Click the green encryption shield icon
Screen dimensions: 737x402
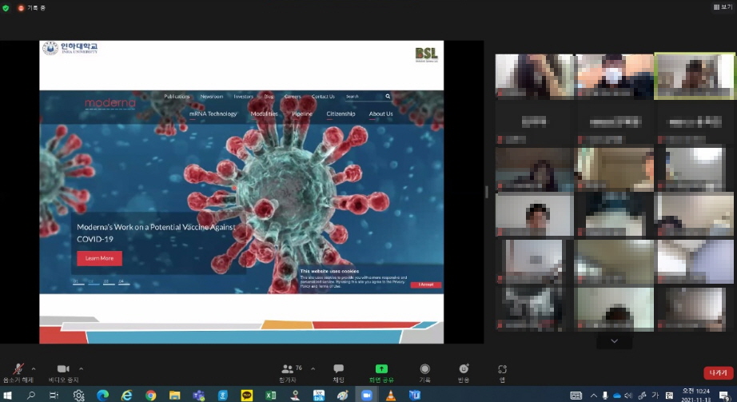(x=6, y=8)
